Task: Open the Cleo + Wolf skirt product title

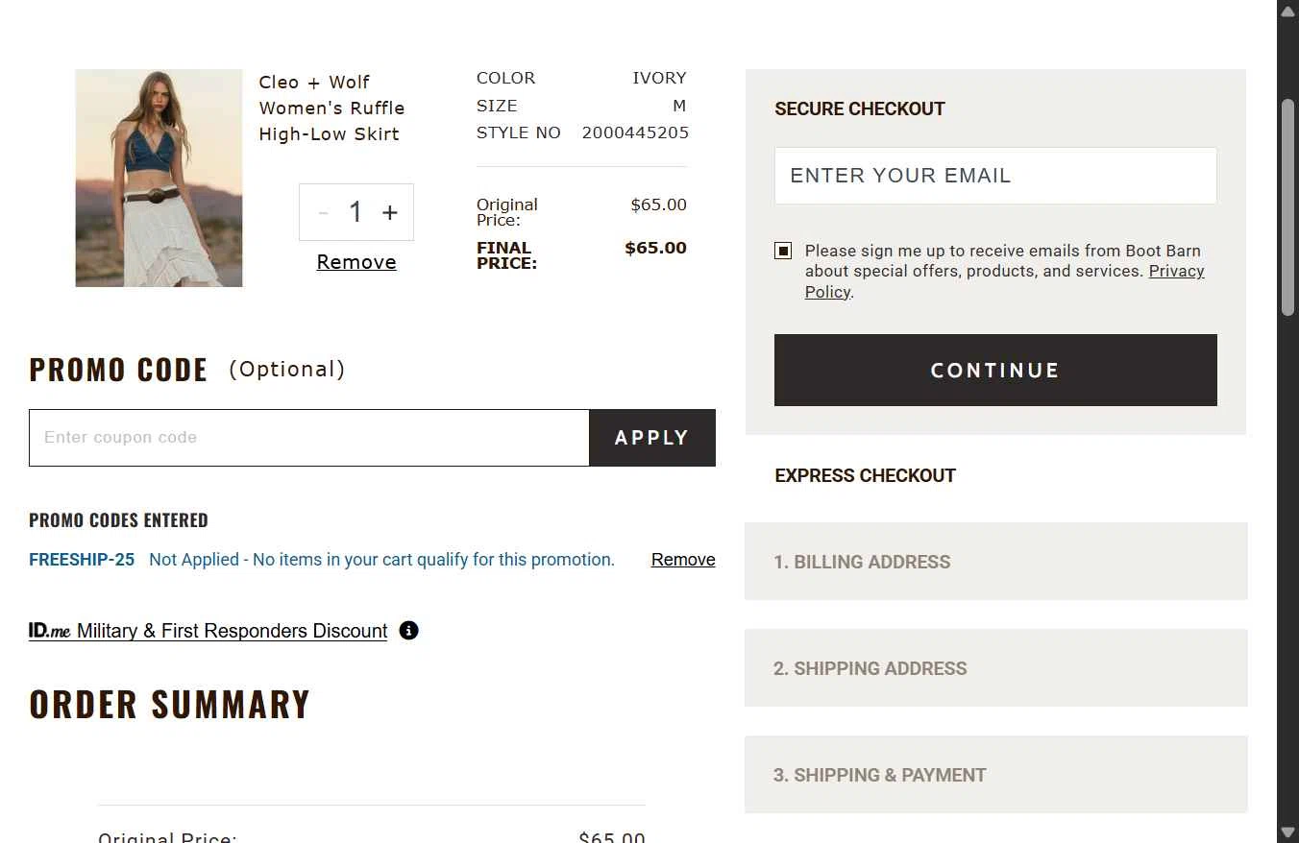Action: 331,108
